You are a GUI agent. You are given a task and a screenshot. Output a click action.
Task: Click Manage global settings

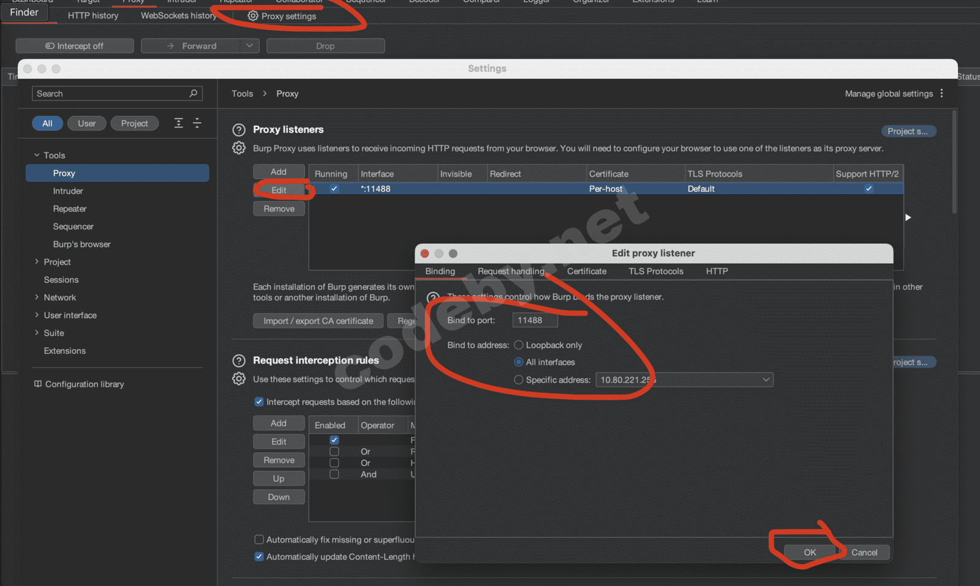(x=889, y=93)
